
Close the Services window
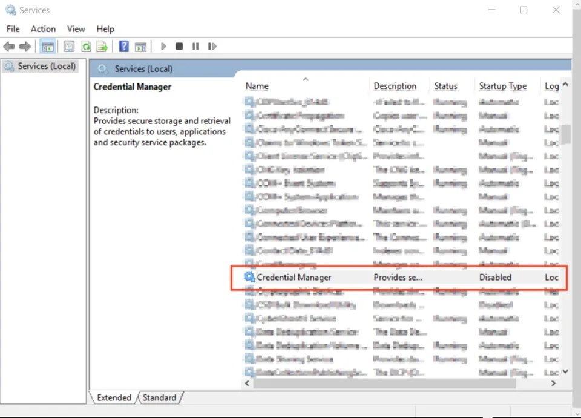[556, 10]
